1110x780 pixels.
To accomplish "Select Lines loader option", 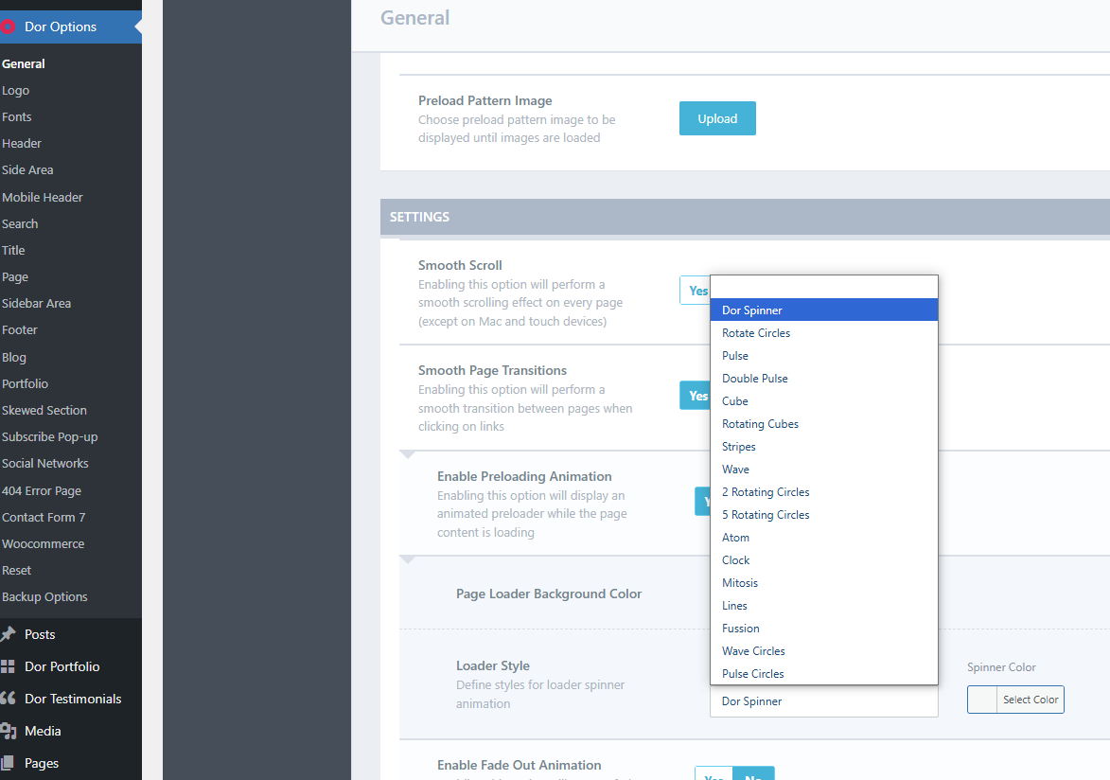I will [x=824, y=605].
